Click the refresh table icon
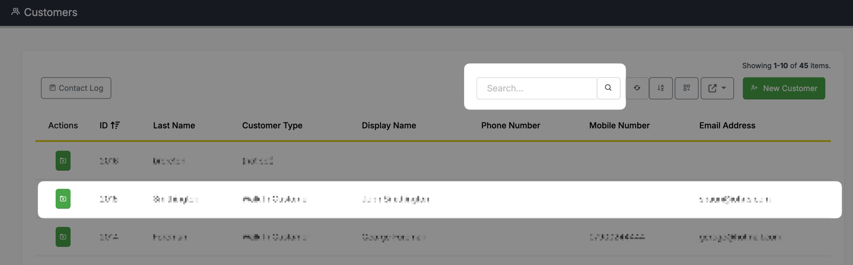The width and height of the screenshot is (853, 265). [x=637, y=88]
